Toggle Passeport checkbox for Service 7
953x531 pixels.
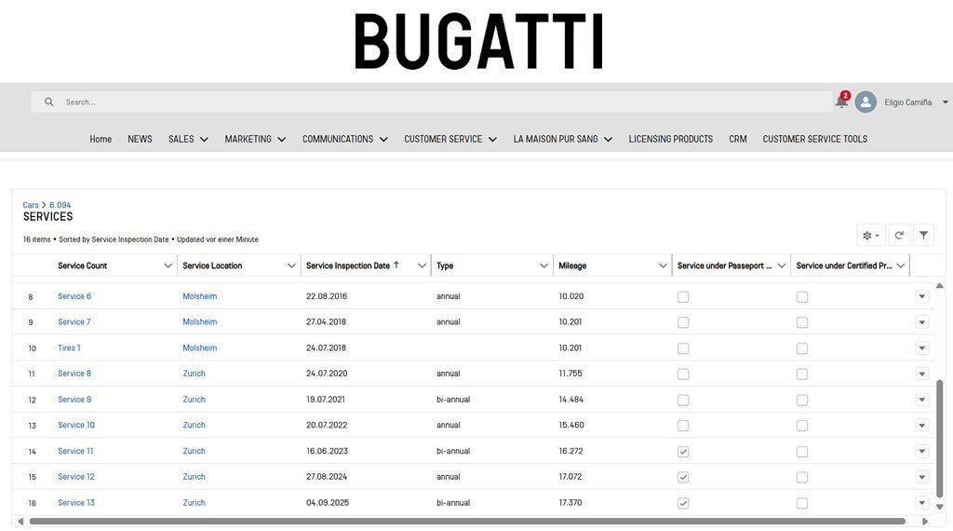tap(683, 322)
